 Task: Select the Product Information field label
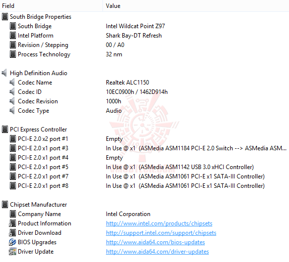[45, 223]
